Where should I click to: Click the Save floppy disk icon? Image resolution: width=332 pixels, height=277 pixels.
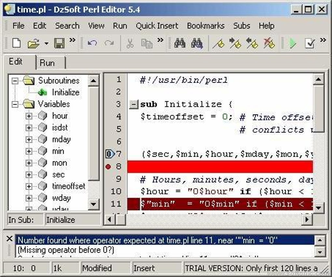click(59, 43)
